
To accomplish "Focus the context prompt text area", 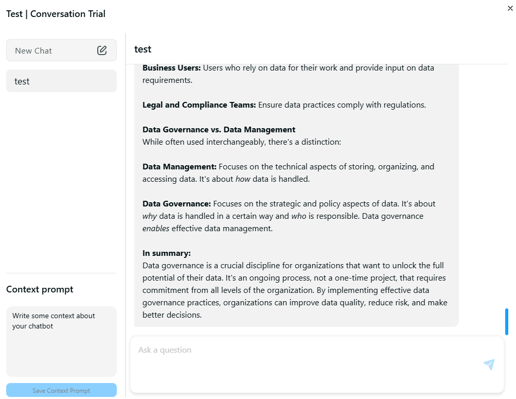I will coord(61,341).
